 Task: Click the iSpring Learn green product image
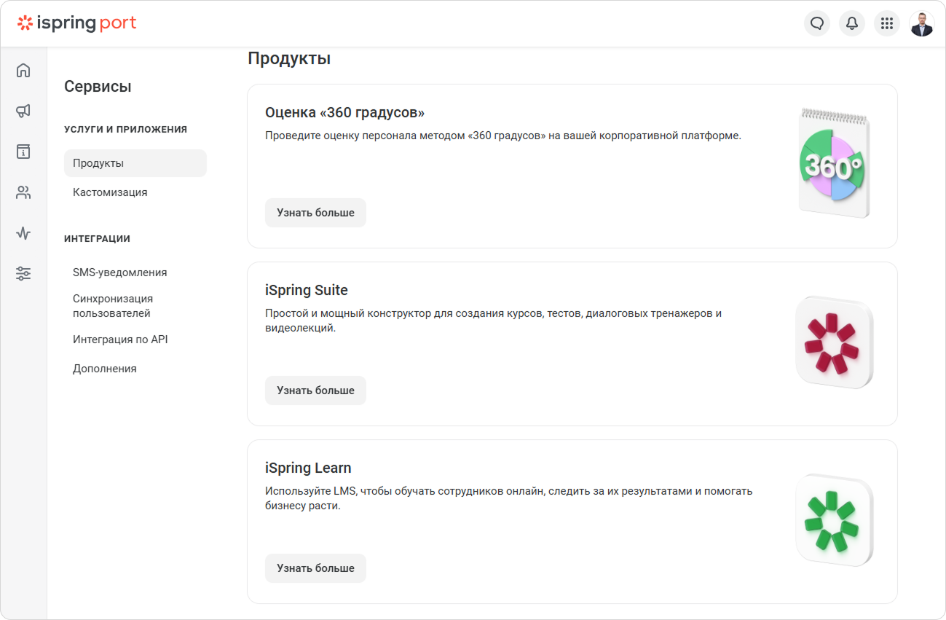[835, 520]
